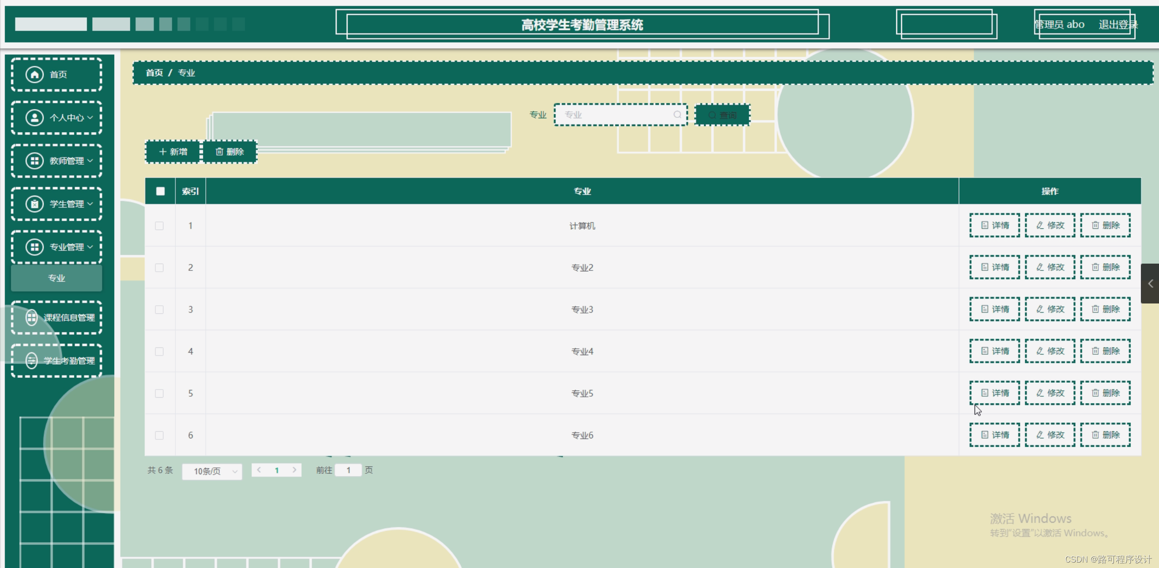The image size is (1159, 568).
Task: Open the 10条/页 page size dropdown
Action: pos(212,471)
